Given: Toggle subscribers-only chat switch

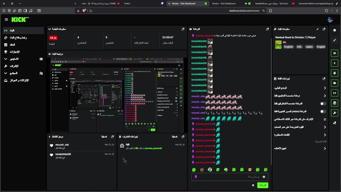Looking at the screenshot, I should [323, 103].
